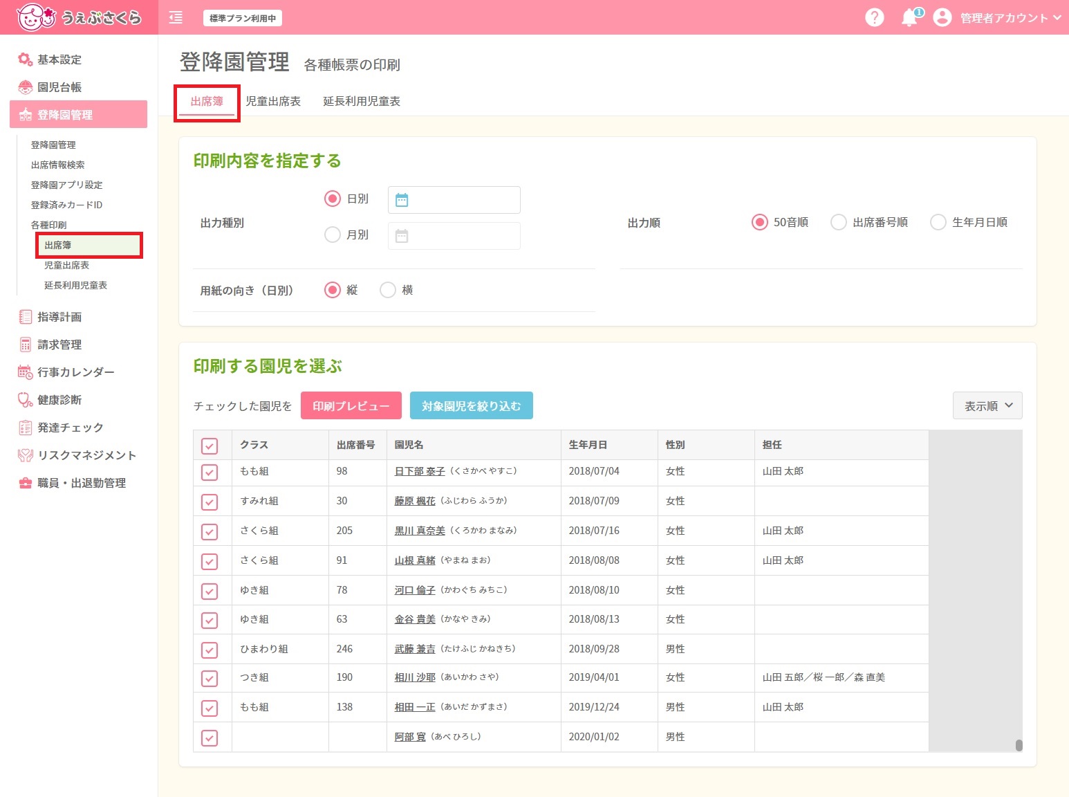
Task: Uncheck the 藤原 楓花 row checkbox
Action: tap(210, 502)
